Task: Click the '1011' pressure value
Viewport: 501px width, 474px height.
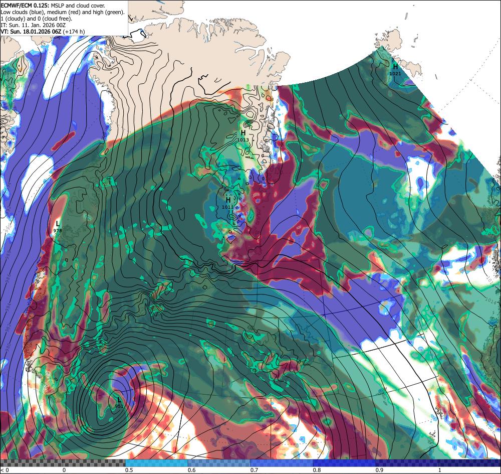Action: pyautogui.click(x=228, y=207)
